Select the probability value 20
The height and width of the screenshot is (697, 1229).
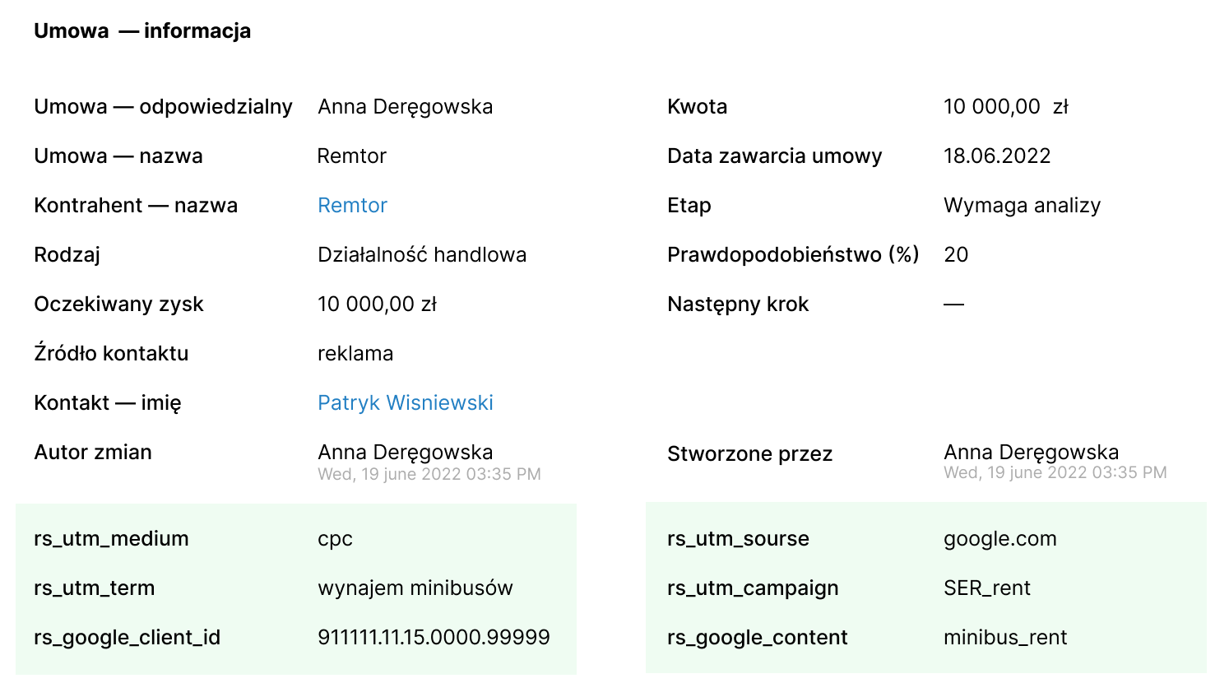955,255
